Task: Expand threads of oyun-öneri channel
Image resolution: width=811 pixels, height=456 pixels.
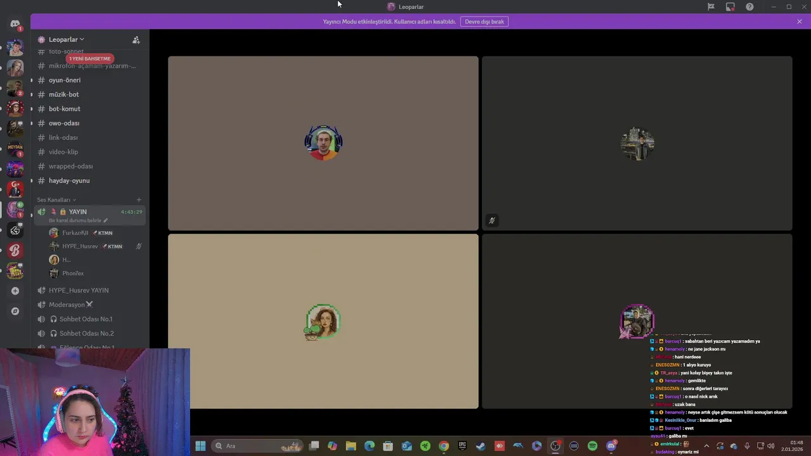Action: click(x=32, y=80)
